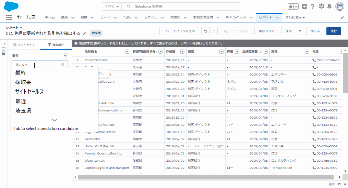Click the 閉じる button
This screenshot has height=188, width=348.
click(315, 31)
